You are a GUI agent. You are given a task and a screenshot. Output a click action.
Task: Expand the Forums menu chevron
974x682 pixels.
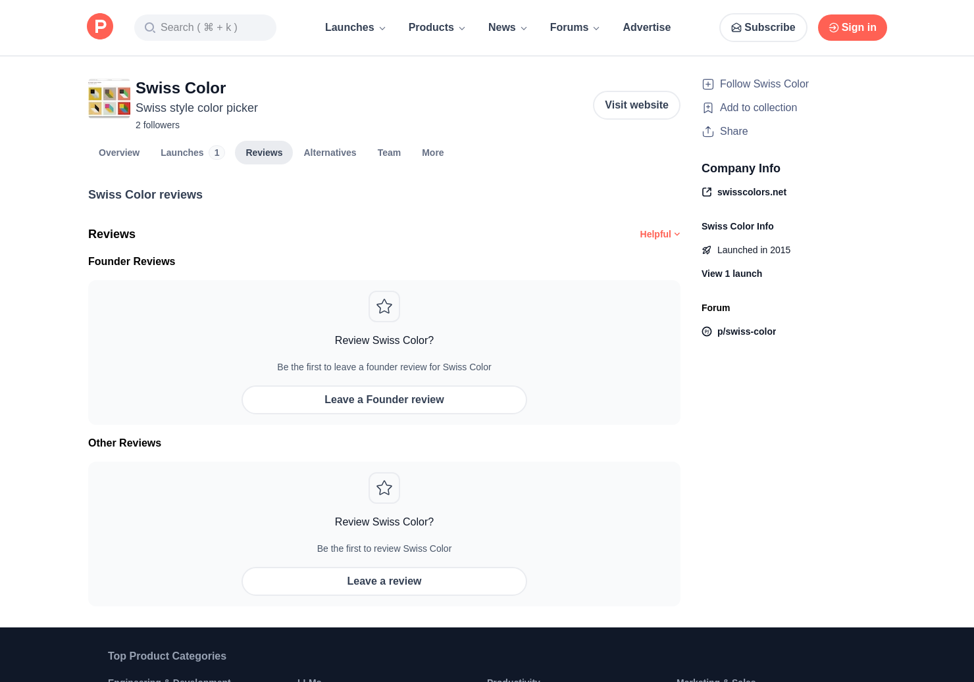pyautogui.click(x=596, y=28)
